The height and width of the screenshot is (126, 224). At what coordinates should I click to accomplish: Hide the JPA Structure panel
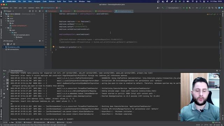pyautogui.click(x=43, y=41)
